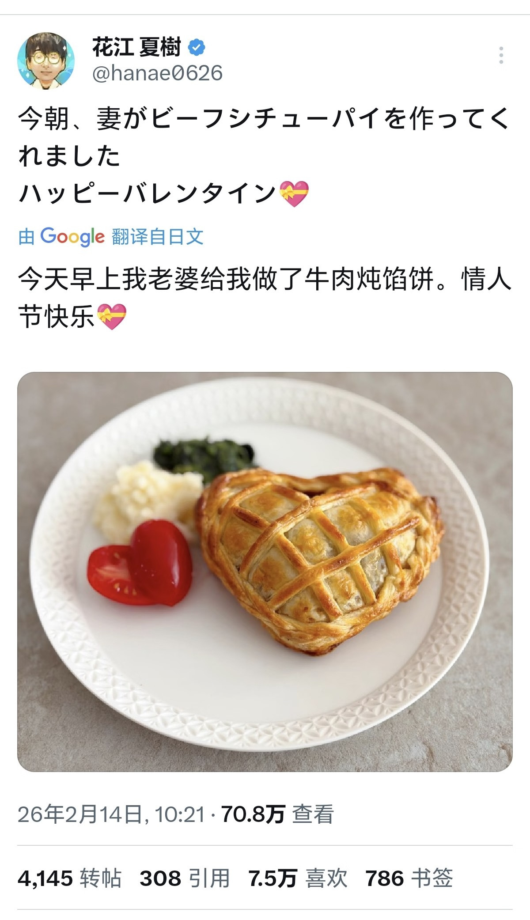Open the heart-shaped pie photo
The width and height of the screenshot is (530, 920).
click(265, 572)
